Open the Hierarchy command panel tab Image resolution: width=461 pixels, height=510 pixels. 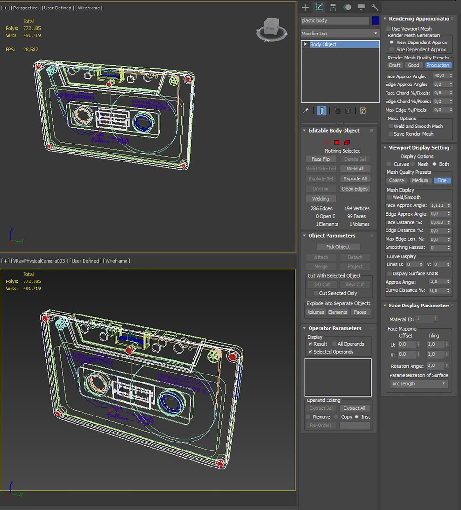(333, 7)
